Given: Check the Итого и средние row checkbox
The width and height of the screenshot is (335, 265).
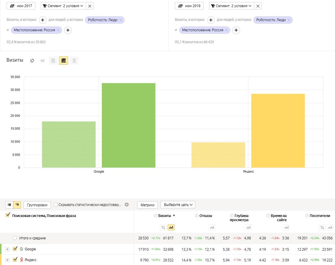Looking at the screenshot, I should click(15, 238).
